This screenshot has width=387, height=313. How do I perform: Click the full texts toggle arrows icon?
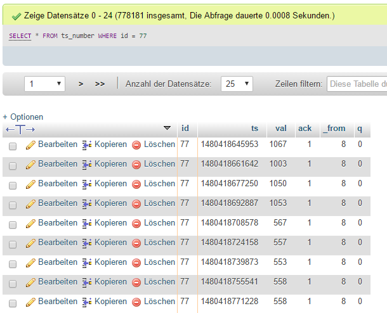20,129
